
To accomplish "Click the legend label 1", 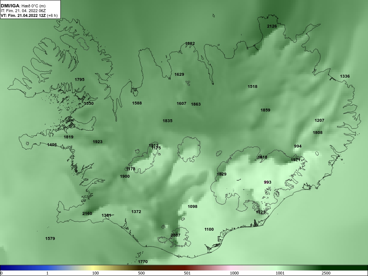I will point(47,273).
